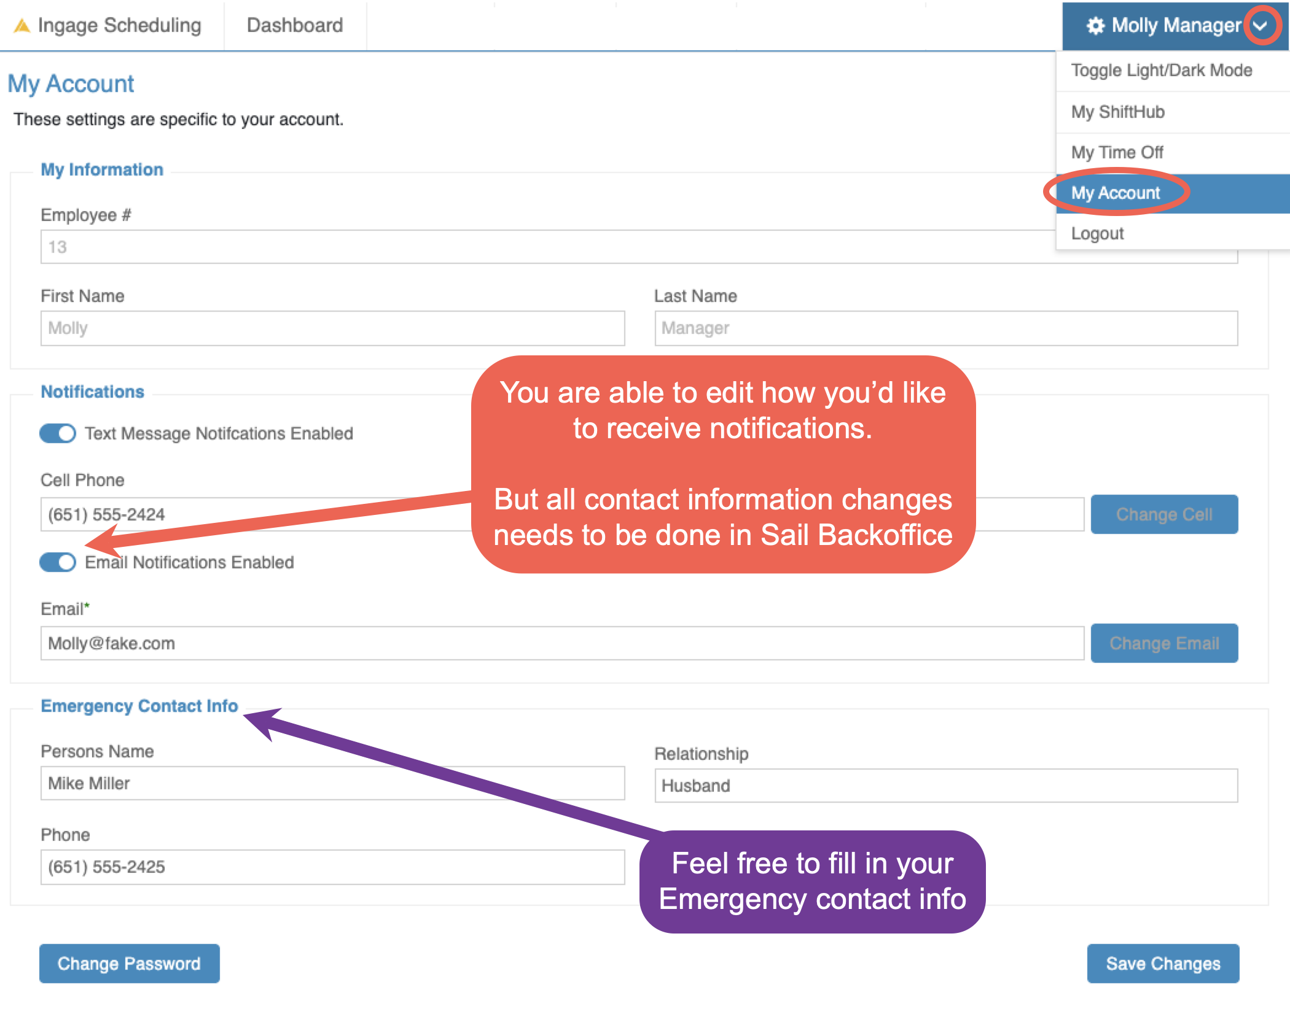Select My Account in the dropdown menu

click(1116, 193)
